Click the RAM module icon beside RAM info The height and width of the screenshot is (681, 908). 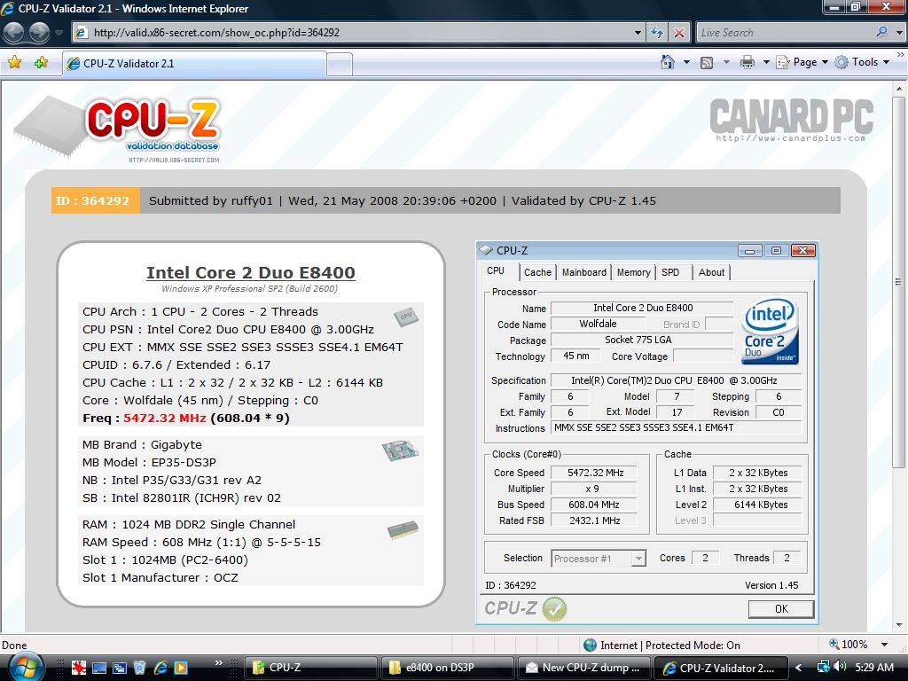coord(403,530)
